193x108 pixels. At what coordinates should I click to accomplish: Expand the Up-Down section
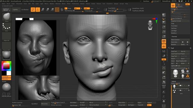(174, 28)
